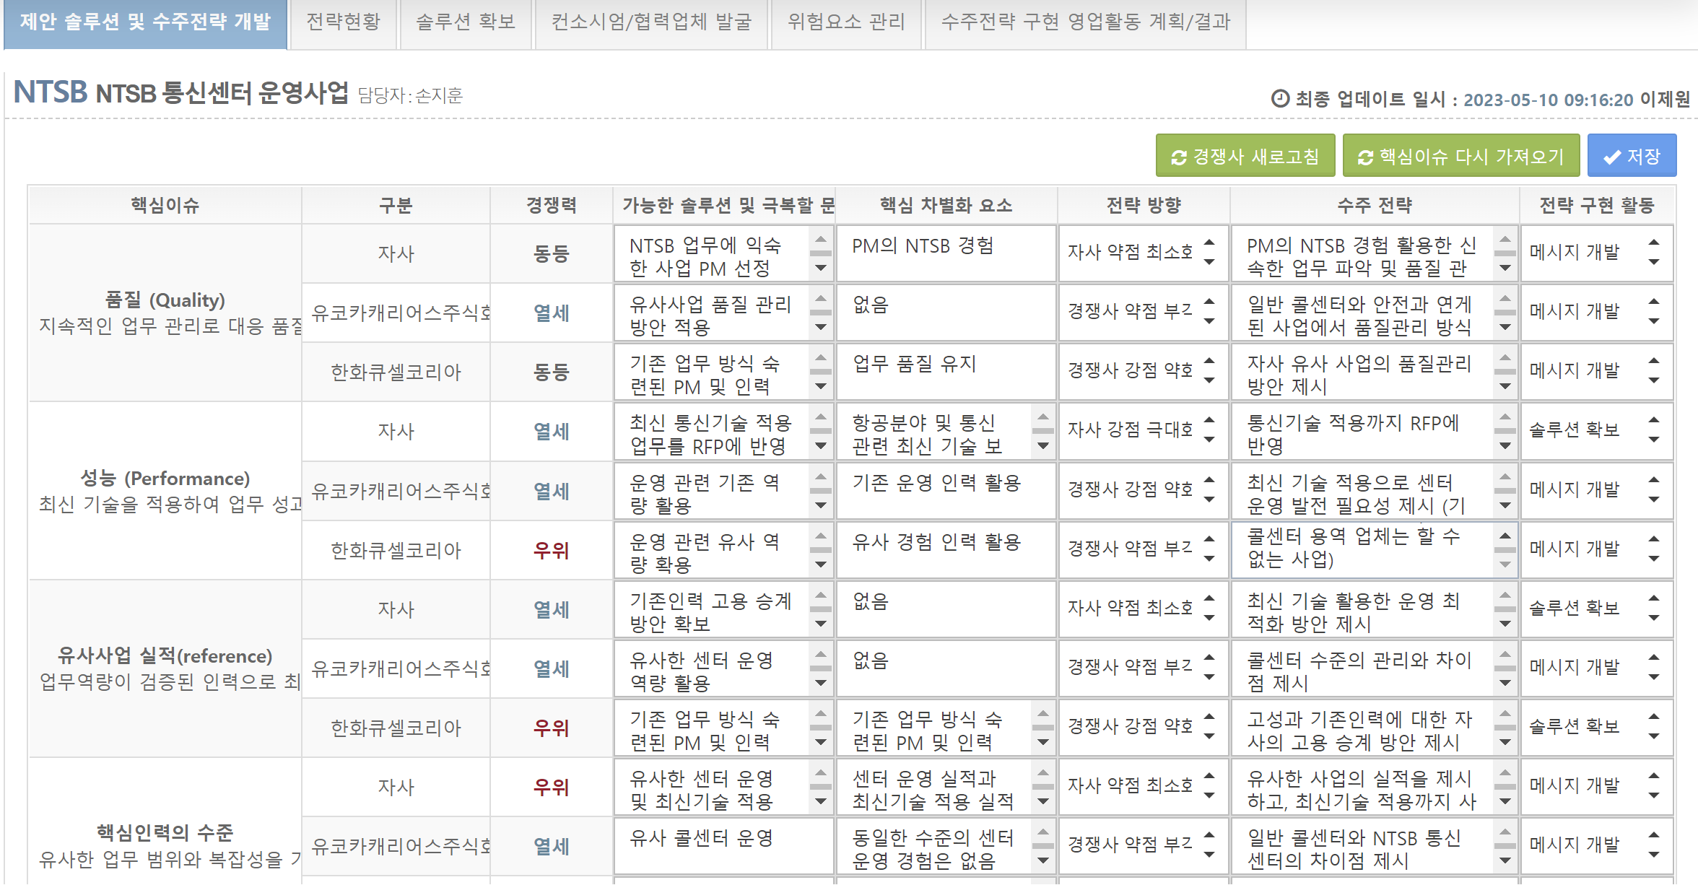
Task: Open 전략 방향 dropdown in '업무 품질 유지' row
Action: [x=1144, y=371]
